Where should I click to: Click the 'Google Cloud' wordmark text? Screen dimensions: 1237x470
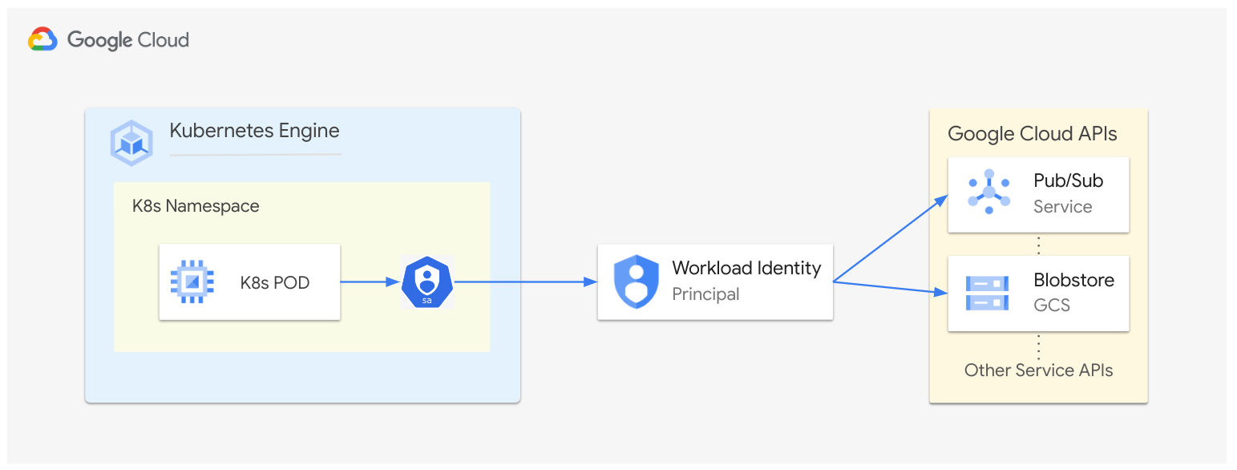pyautogui.click(x=128, y=40)
